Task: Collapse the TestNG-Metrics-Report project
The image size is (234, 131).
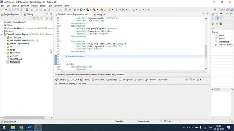Action: pos(2,35)
